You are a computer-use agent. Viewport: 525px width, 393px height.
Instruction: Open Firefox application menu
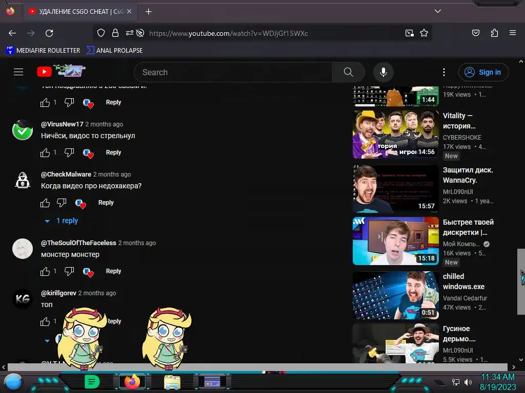(x=512, y=33)
